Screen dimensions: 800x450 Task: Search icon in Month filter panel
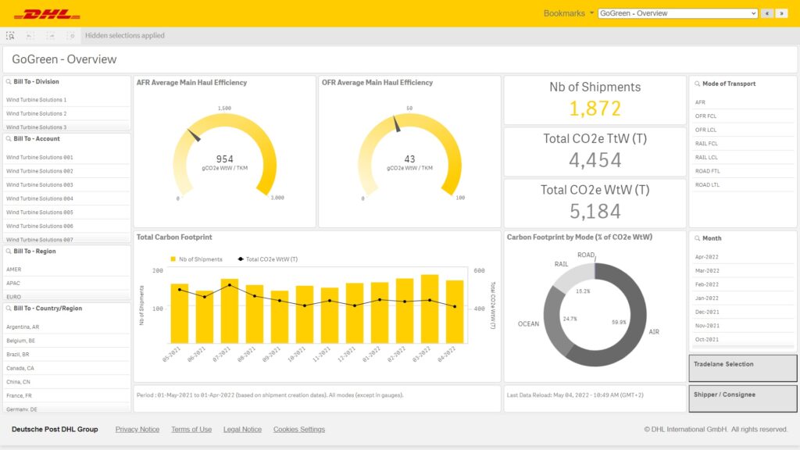698,238
